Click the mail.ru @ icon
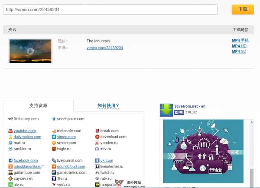This screenshot has width=260, height=188. (x=10, y=143)
